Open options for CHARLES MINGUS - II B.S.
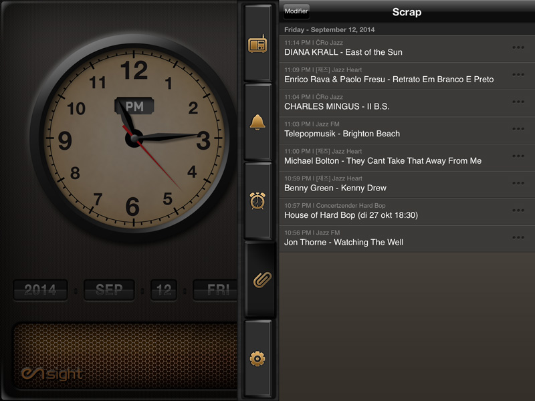The height and width of the screenshot is (401, 535). tap(518, 102)
